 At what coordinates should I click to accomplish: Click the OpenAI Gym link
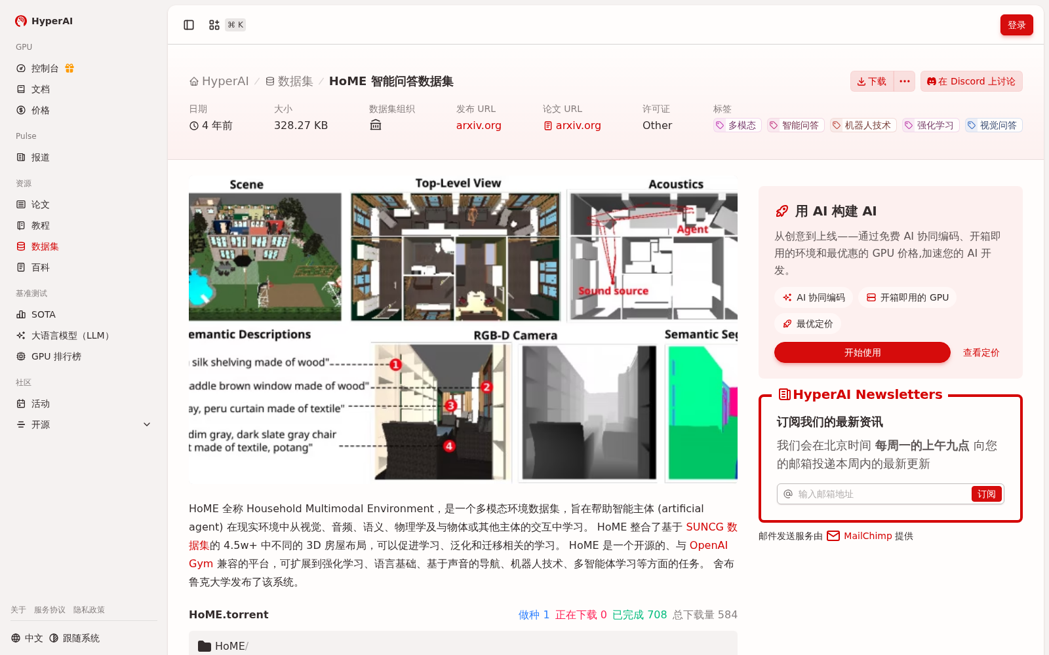click(x=708, y=545)
